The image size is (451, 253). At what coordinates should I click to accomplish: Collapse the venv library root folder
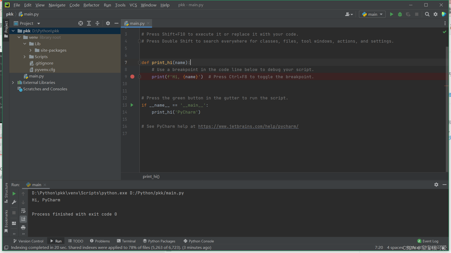click(x=19, y=37)
